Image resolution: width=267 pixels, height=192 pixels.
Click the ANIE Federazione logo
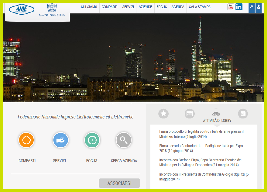22,10
